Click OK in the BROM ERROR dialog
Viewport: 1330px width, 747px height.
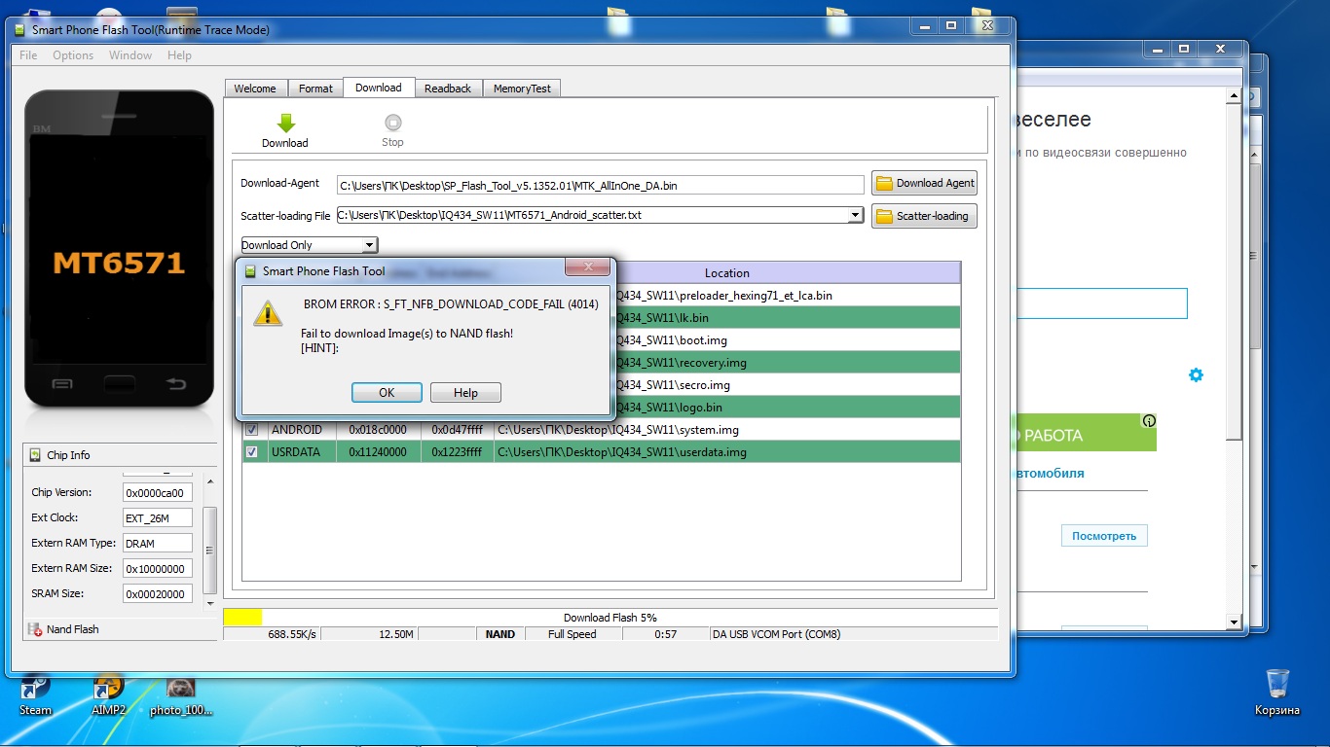(387, 393)
